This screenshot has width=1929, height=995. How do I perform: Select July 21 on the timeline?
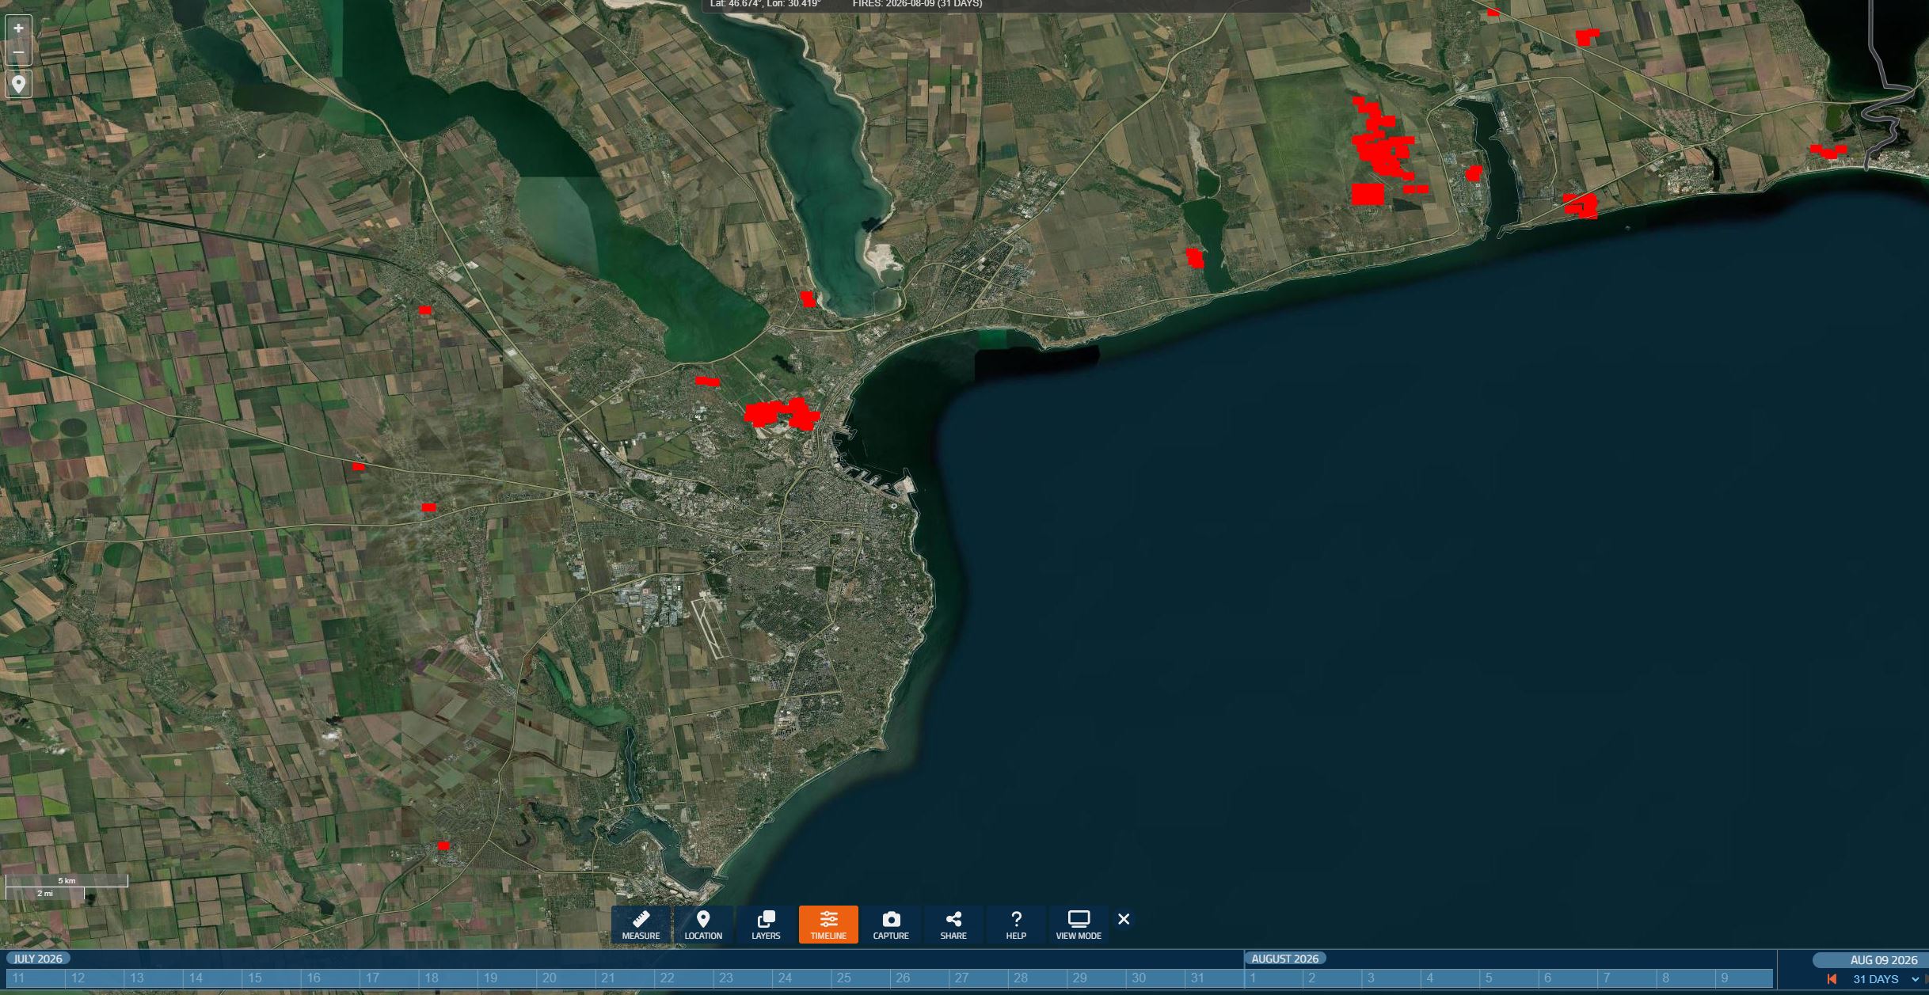(625, 978)
